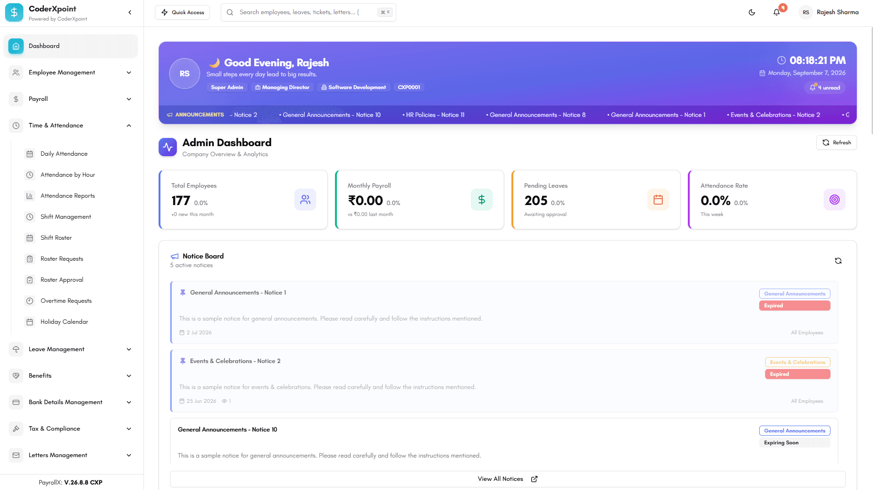Viewport: 873px width, 490px height.
Task: Focus the employee search field
Action: pos(309,12)
